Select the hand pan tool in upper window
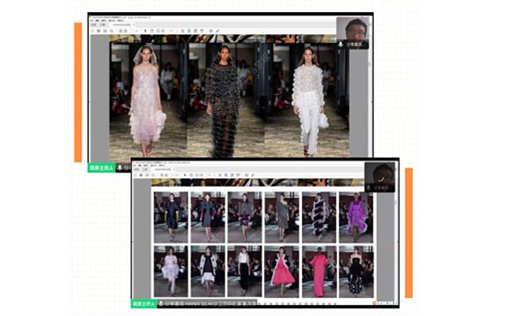The height and width of the screenshot is (316, 509). click(x=152, y=31)
